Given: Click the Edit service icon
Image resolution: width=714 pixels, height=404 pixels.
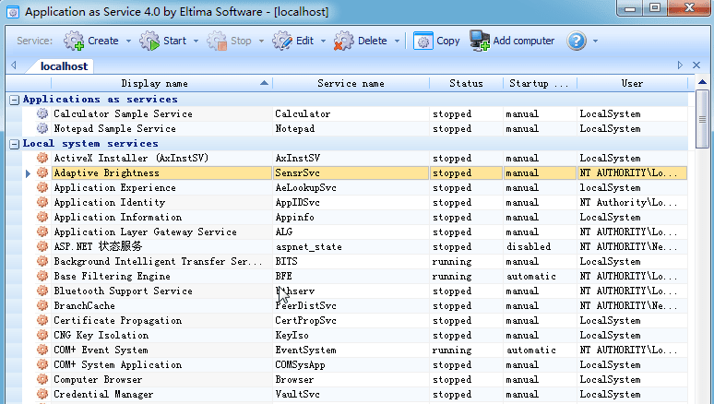Looking at the screenshot, I should point(282,41).
